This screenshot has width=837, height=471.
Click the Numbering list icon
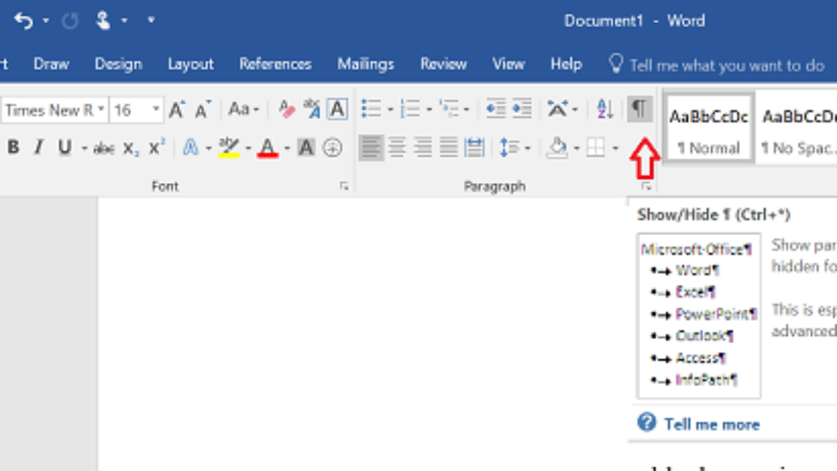410,109
